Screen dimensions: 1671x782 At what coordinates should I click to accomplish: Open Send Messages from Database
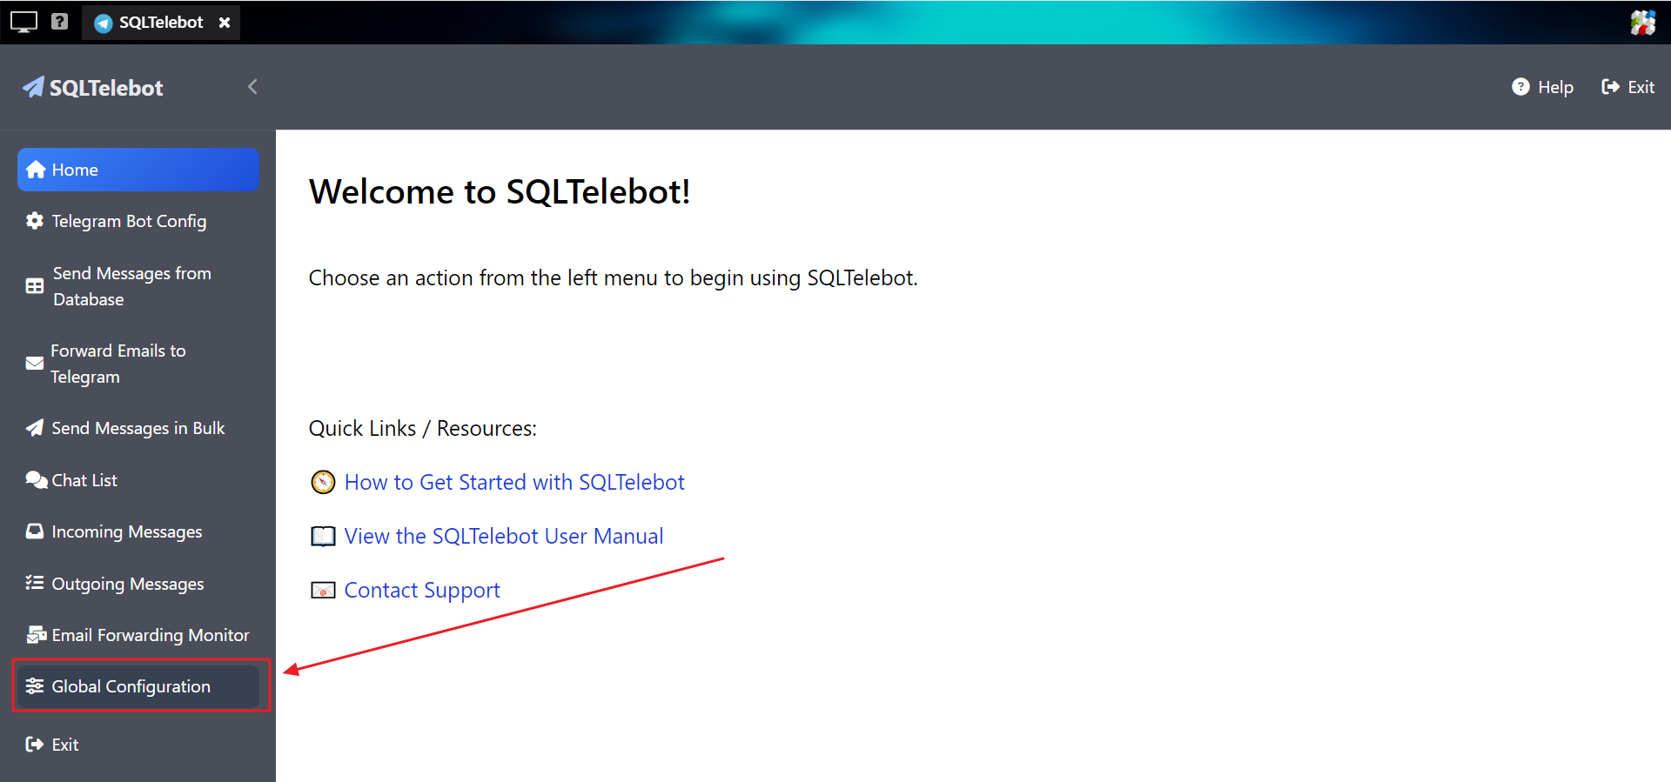click(x=131, y=286)
